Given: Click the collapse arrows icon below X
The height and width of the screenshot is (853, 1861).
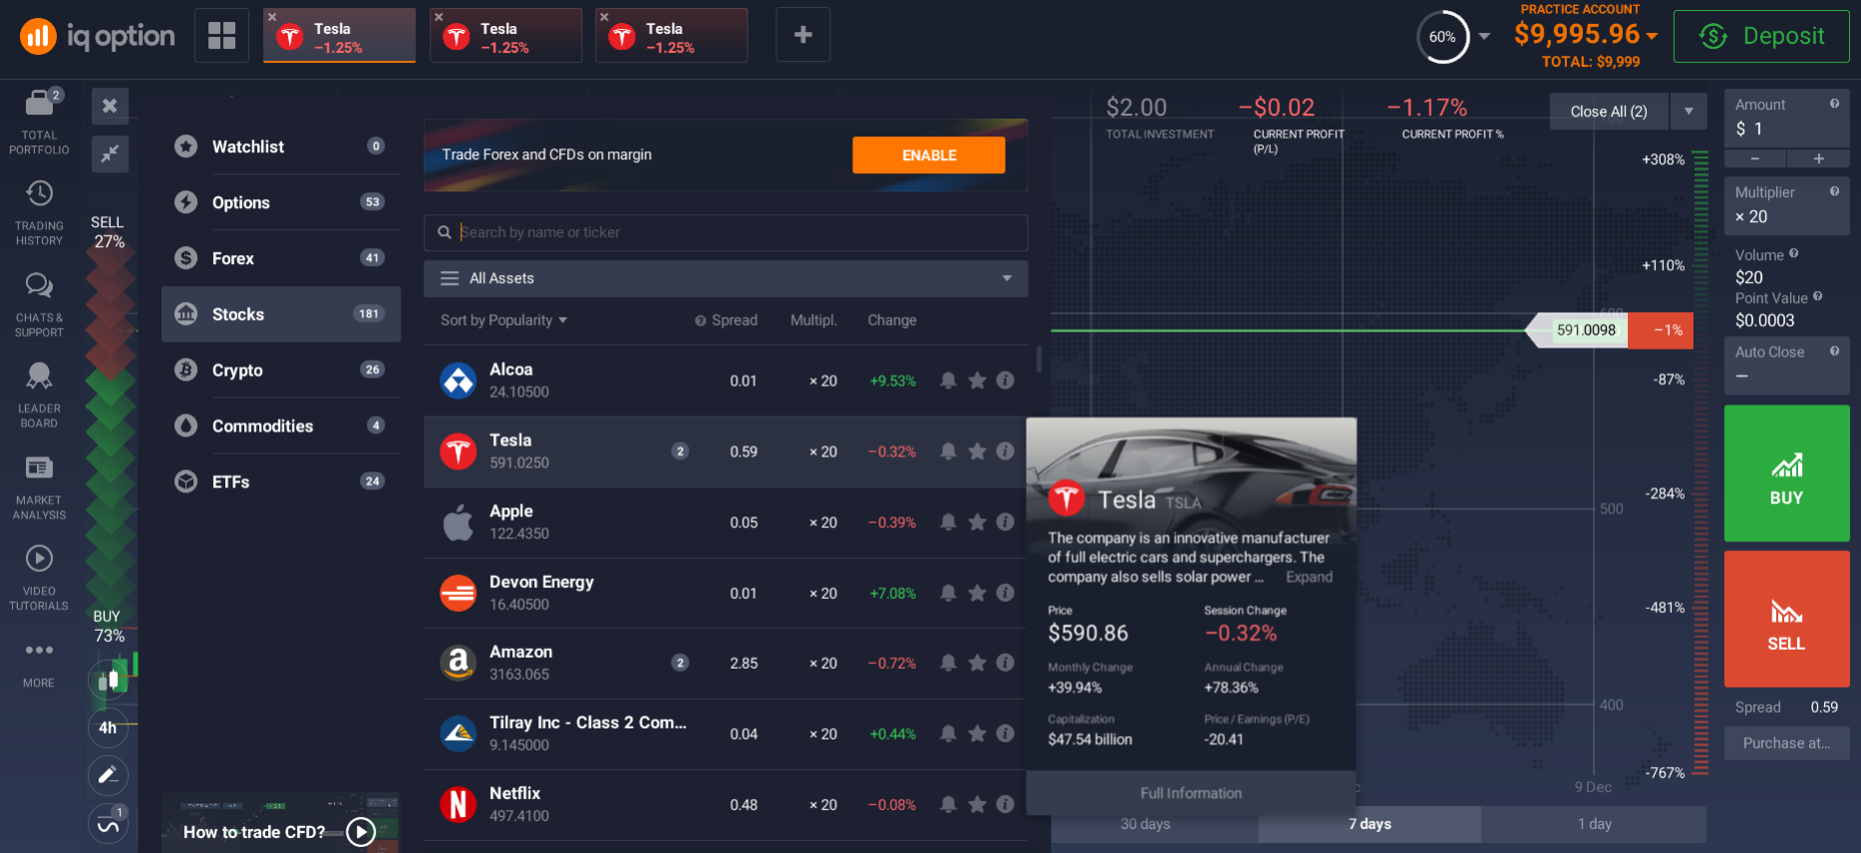Looking at the screenshot, I should [110, 153].
